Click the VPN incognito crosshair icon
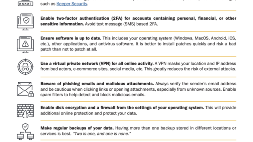The width and height of the screenshot is (253, 142). 25,67
